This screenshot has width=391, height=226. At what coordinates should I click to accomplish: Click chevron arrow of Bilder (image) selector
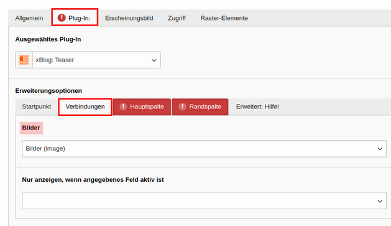pos(380,149)
